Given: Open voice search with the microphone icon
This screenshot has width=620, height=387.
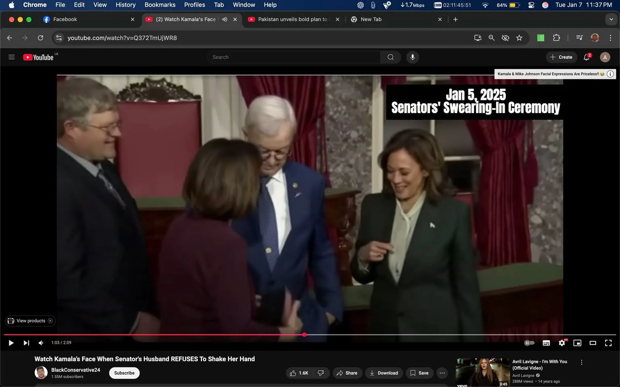Looking at the screenshot, I should click(412, 57).
